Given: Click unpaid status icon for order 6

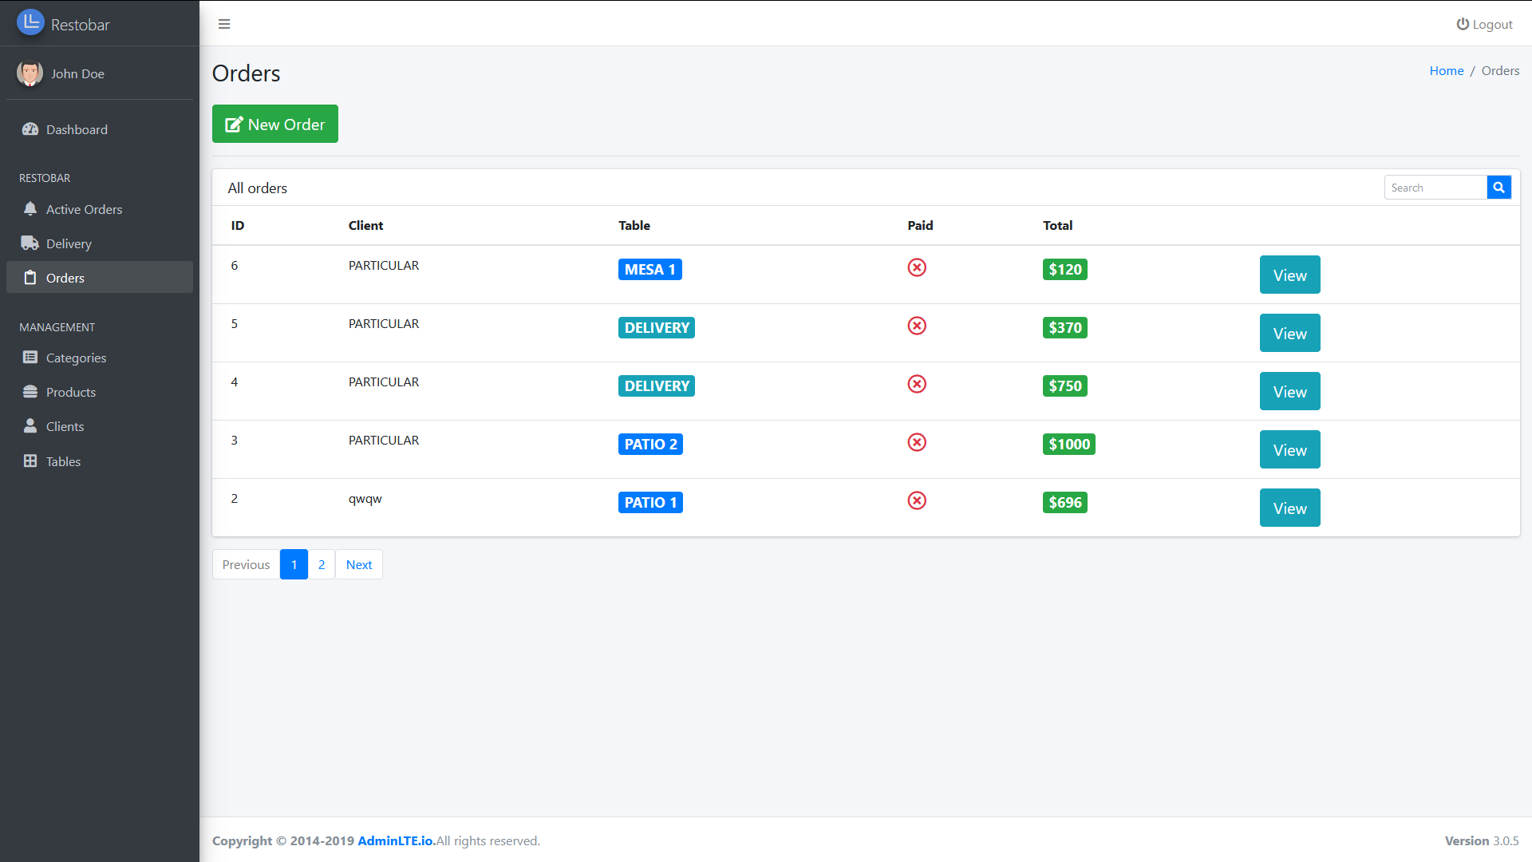Looking at the screenshot, I should click(x=917, y=268).
